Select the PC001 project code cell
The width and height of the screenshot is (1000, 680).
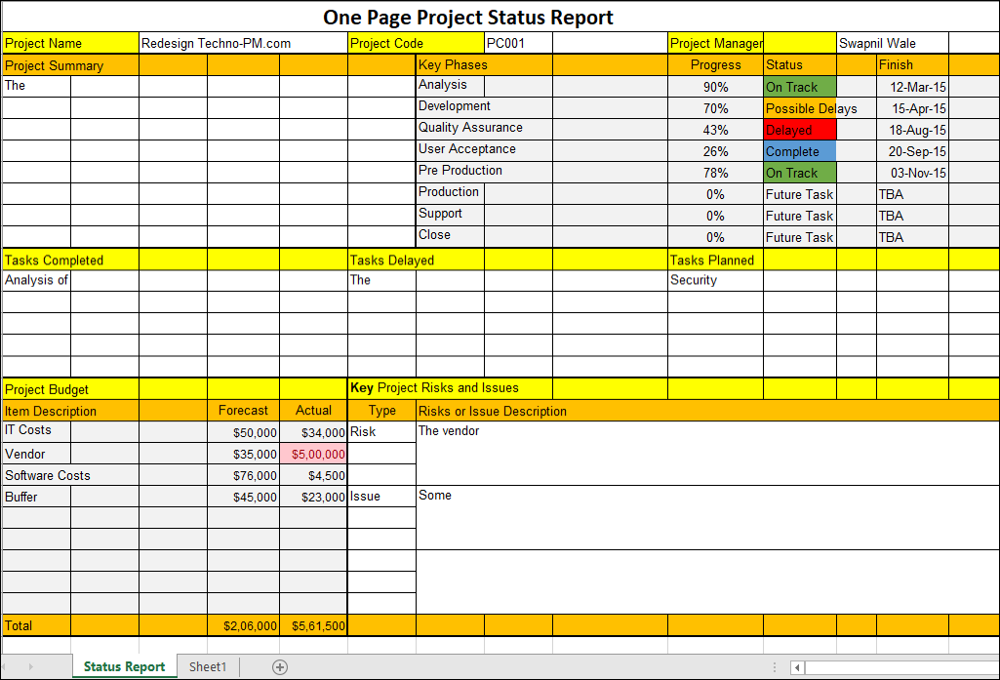click(x=517, y=43)
